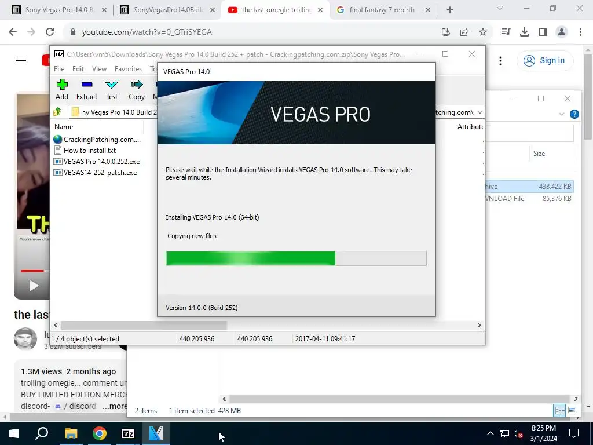Screen dimensions: 593x445
Task: Select VEGAS Pro 14.0.0.252.exe file
Action: pos(97,162)
